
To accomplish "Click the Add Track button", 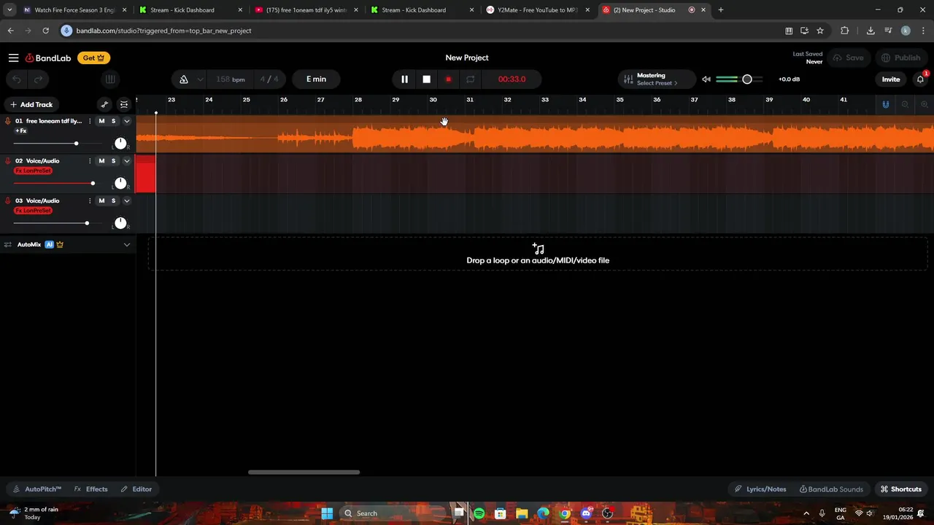I will [31, 104].
